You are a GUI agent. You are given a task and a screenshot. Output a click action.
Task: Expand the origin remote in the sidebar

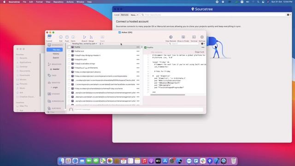click(x=51, y=88)
